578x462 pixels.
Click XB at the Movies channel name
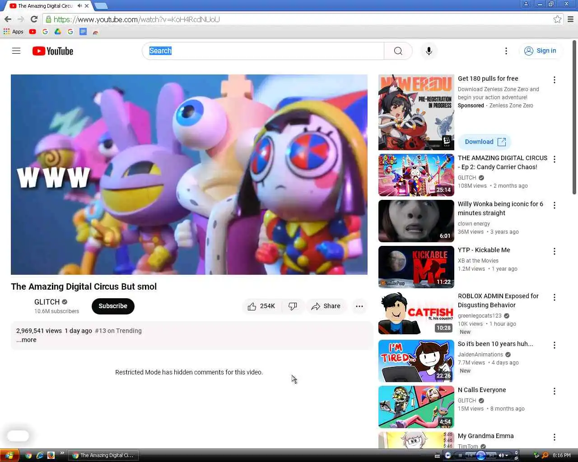tap(478, 261)
